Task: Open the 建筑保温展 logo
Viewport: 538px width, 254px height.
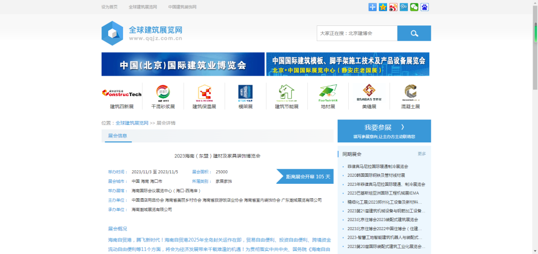Action: click(204, 93)
